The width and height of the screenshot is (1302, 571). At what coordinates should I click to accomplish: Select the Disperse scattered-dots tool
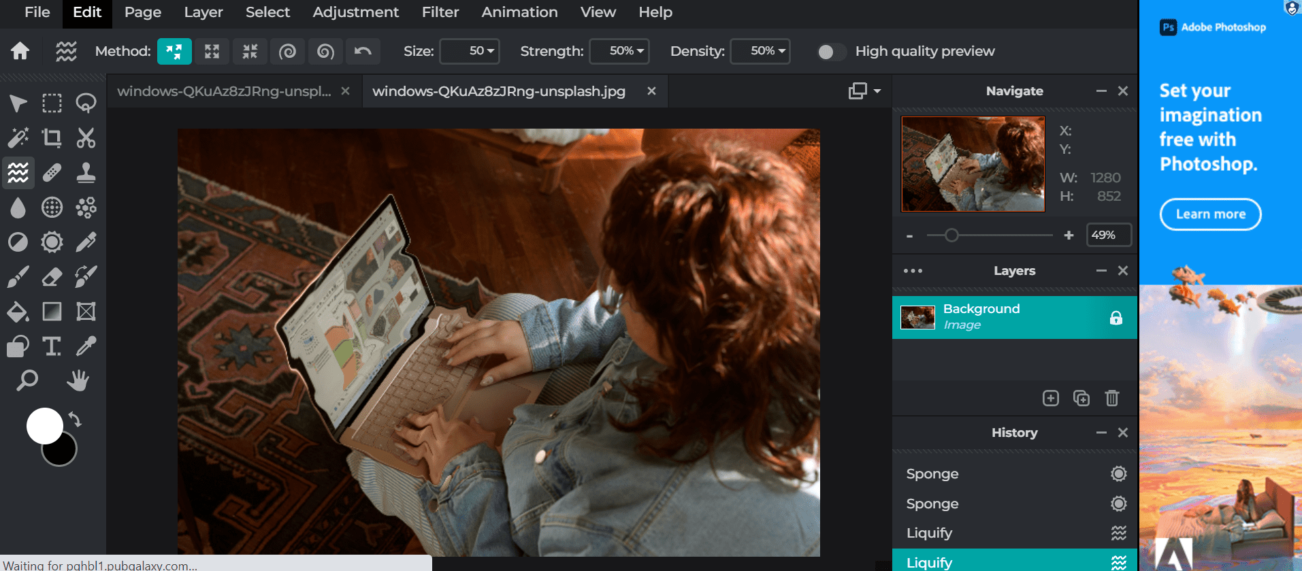coord(86,208)
